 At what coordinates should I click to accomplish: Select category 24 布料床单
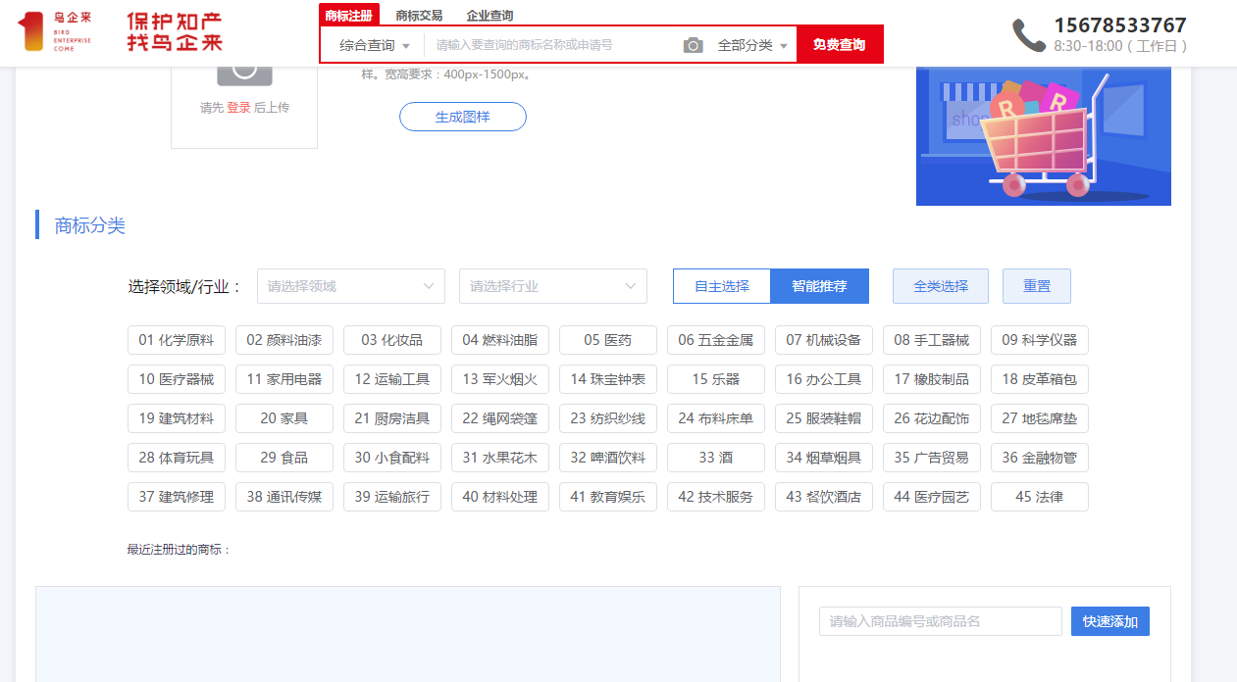716,418
